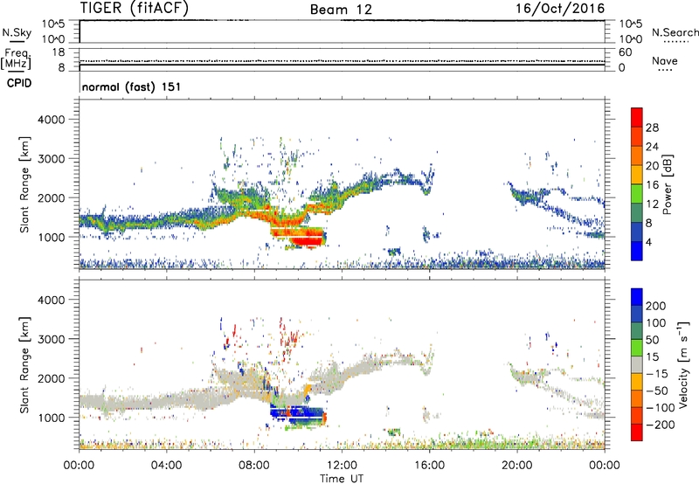The height and width of the screenshot is (484, 699).
Task: Click the 'Beam 12' heading
Action: pos(341,10)
